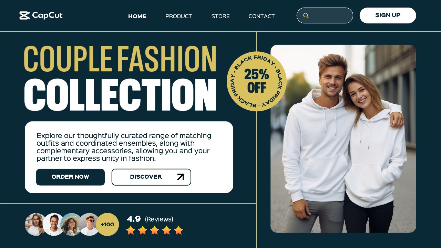Viewport: 441px width, 248px height.
Task: Click the Black Friday 25% off badge
Action: point(257,81)
